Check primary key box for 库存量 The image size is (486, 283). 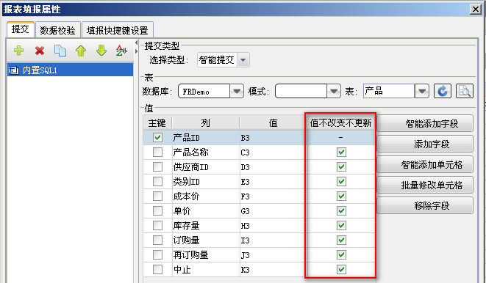pyautogui.click(x=157, y=226)
